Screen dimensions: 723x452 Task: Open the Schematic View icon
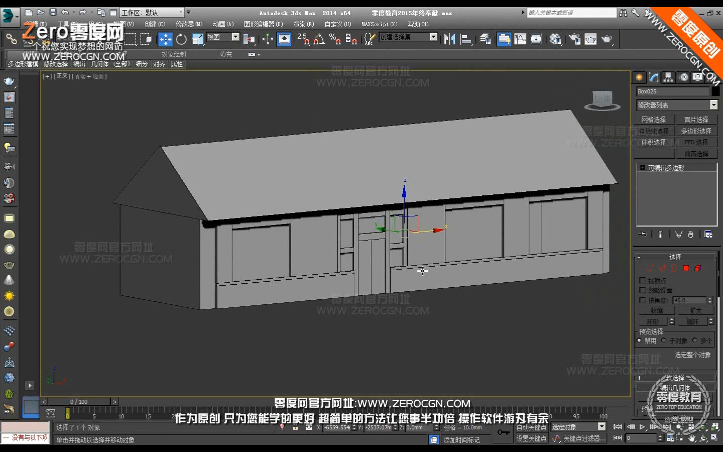[536, 39]
